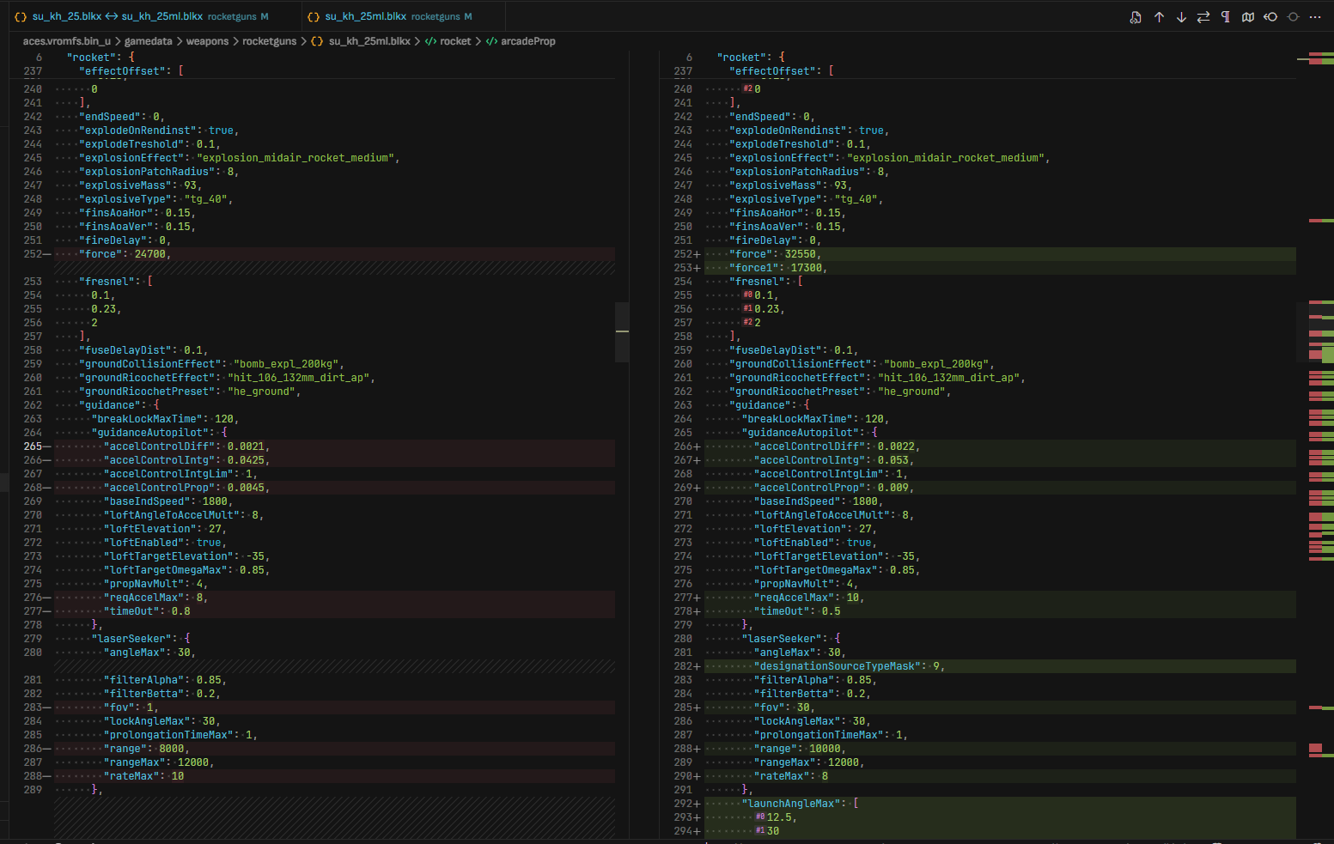The width and height of the screenshot is (1334, 844).
Task: Jump to next change with down arrow
Action: coord(1181,17)
